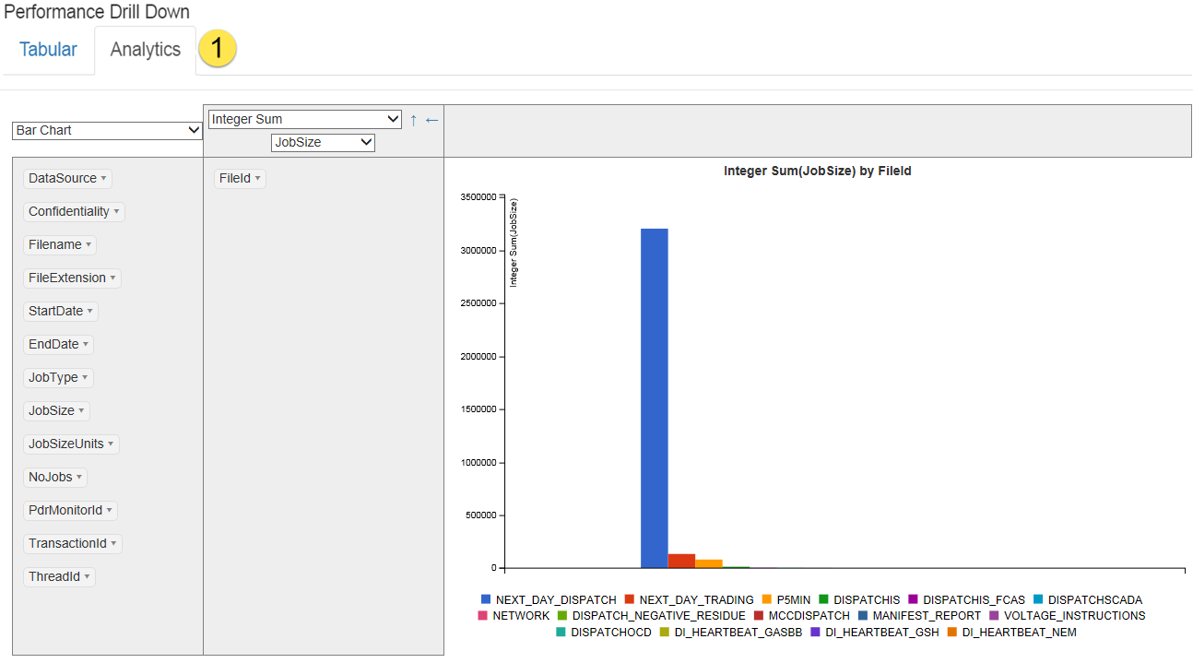Open the JobSize value dropdown
1193x663 pixels.
pos(323,142)
